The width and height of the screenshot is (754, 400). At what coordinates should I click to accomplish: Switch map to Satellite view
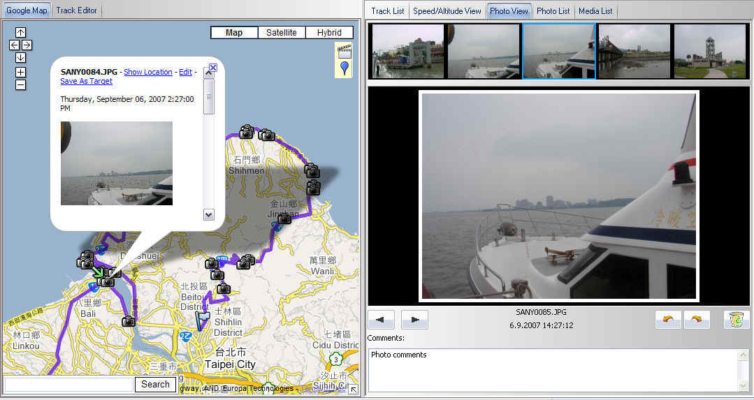pos(282,33)
